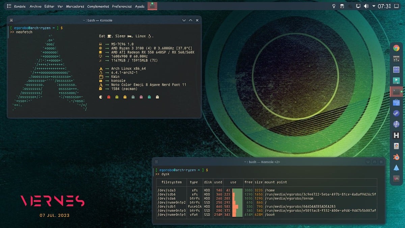Open the Archivo menu

pyautogui.click(x=35, y=6)
